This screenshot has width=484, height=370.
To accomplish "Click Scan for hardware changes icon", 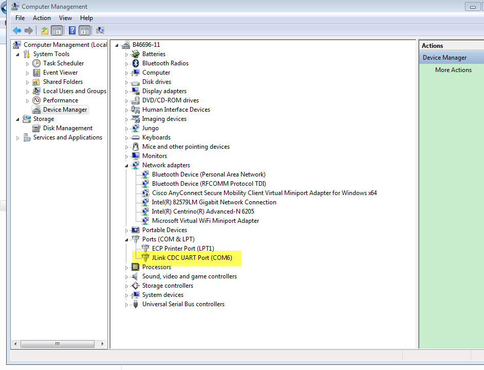I will coord(100,30).
